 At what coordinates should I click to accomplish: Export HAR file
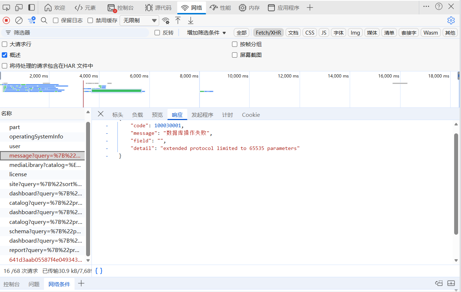(x=191, y=20)
